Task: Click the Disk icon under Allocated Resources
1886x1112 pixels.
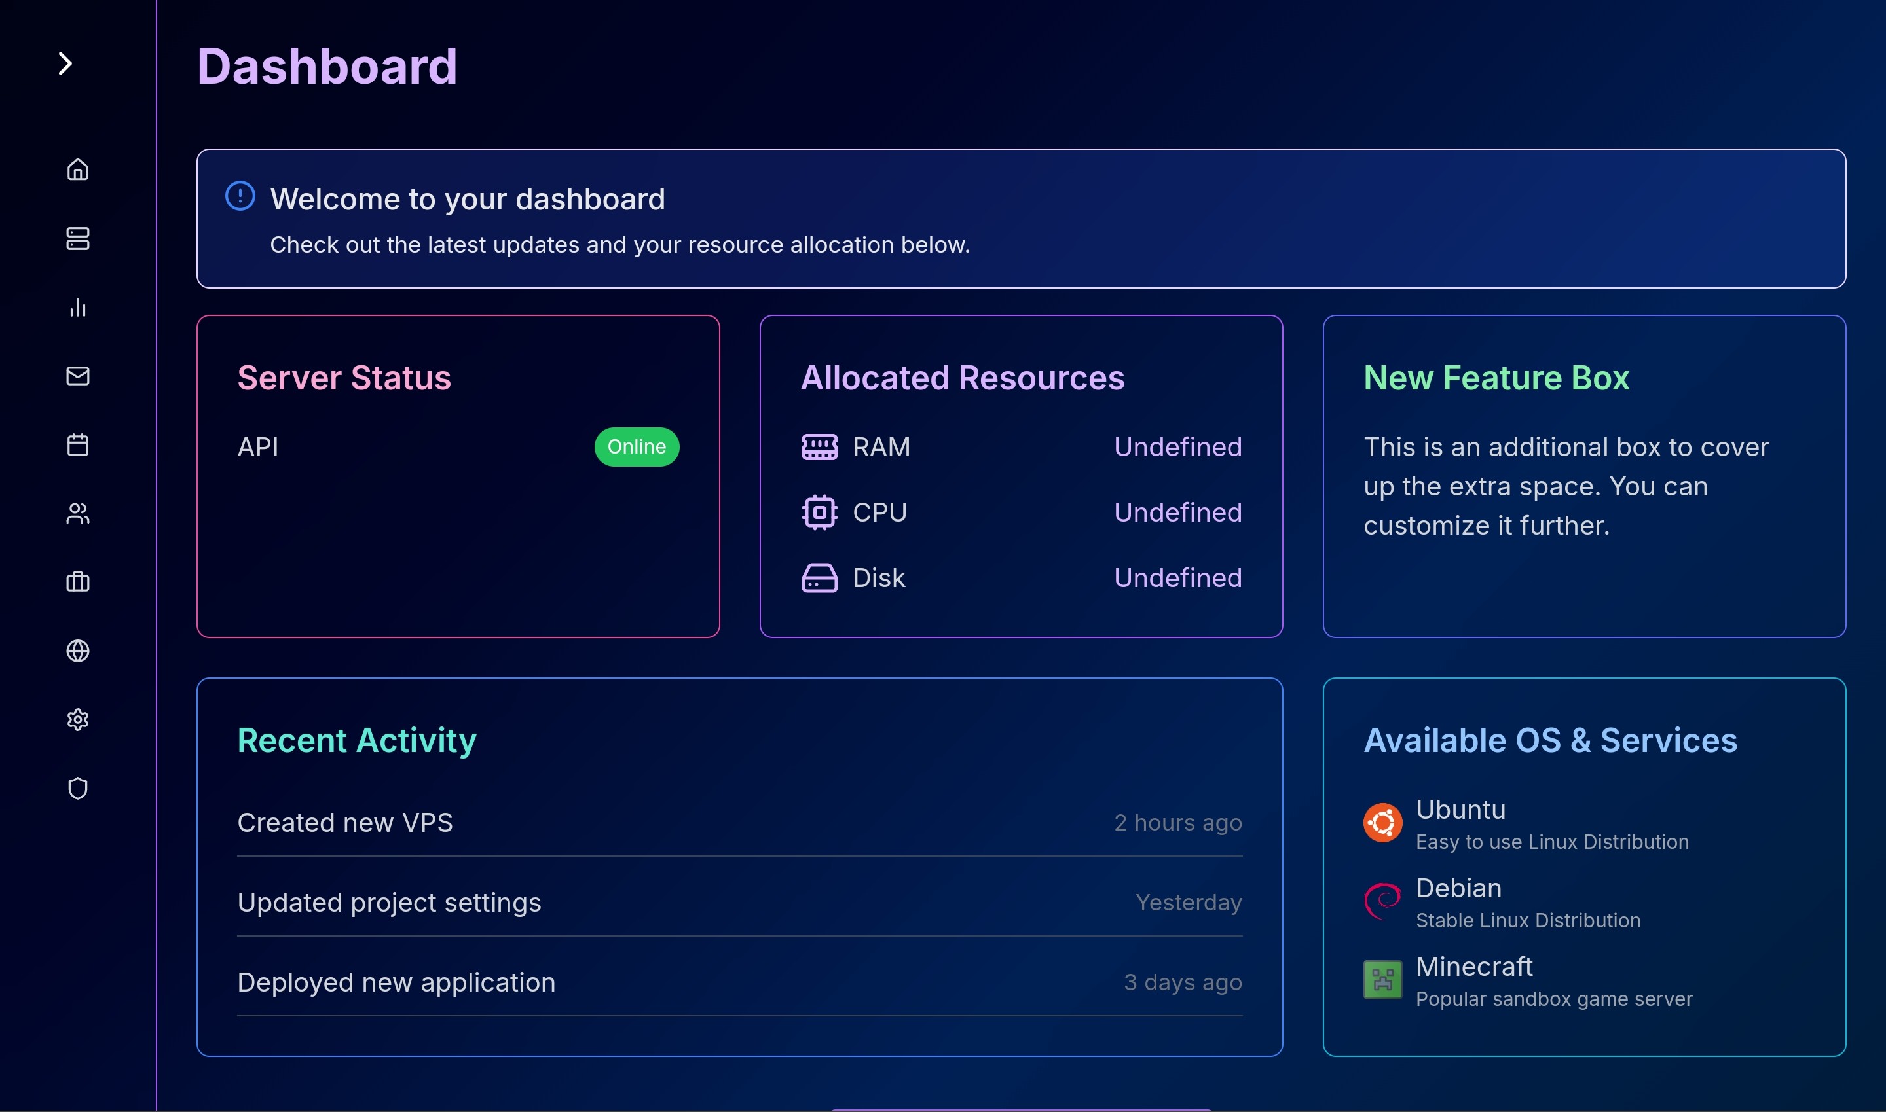Action: pos(819,577)
